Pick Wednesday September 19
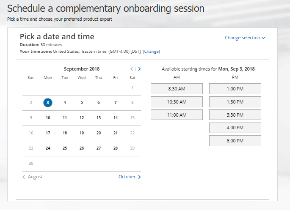Image resolution: width=290 pixels, height=210 pixels. tap(82, 133)
